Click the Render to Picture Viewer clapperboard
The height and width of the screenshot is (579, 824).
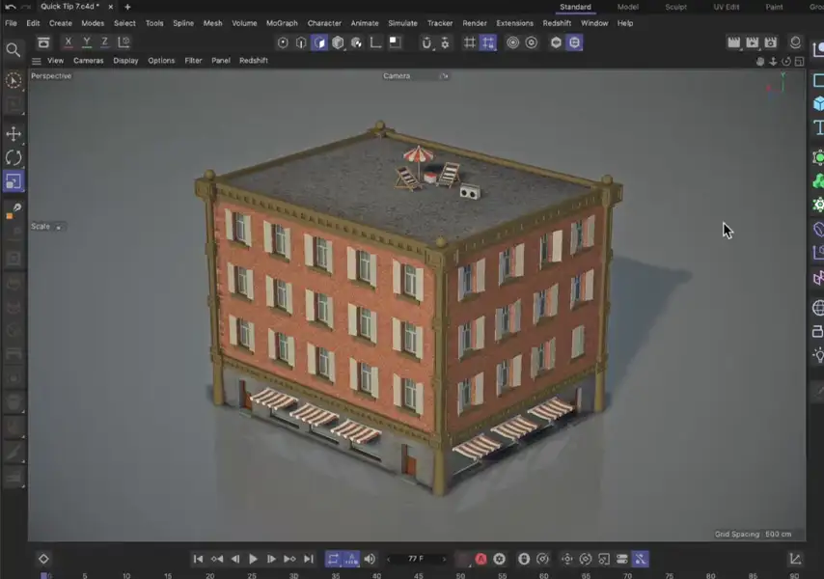(752, 43)
